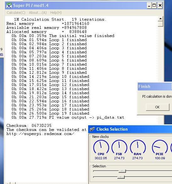The height and width of the screenshot is (184, 172).
Task: Click the Clocks Selection title bar
Action: coord(130,129)
